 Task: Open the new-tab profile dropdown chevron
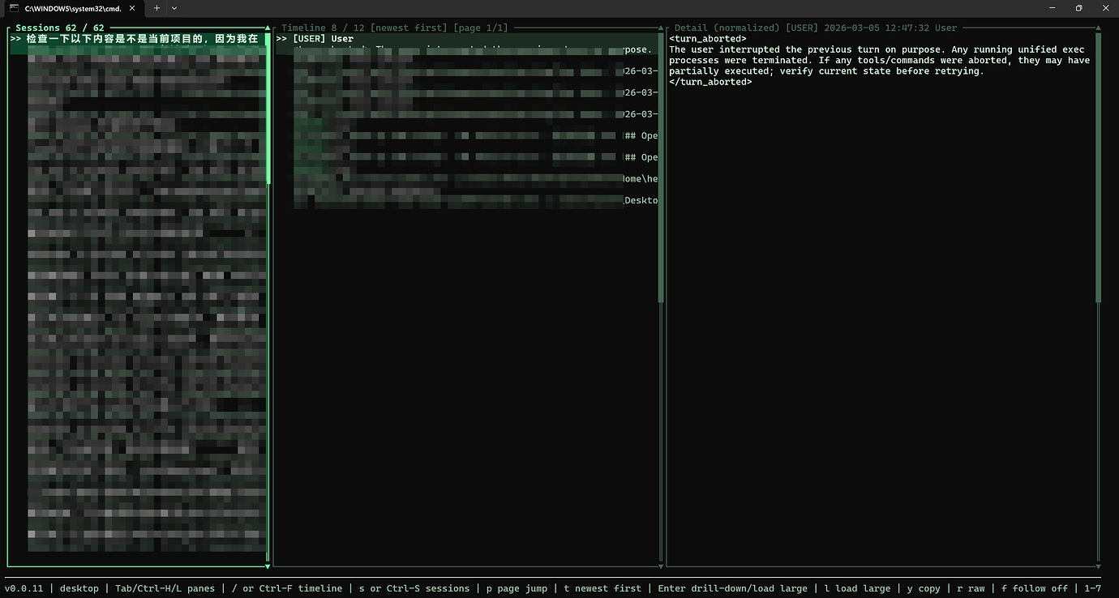(174, 8)
